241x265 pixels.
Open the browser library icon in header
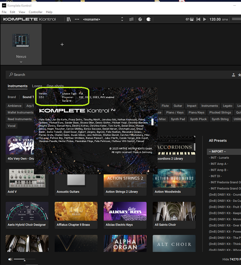coord(69,19)
